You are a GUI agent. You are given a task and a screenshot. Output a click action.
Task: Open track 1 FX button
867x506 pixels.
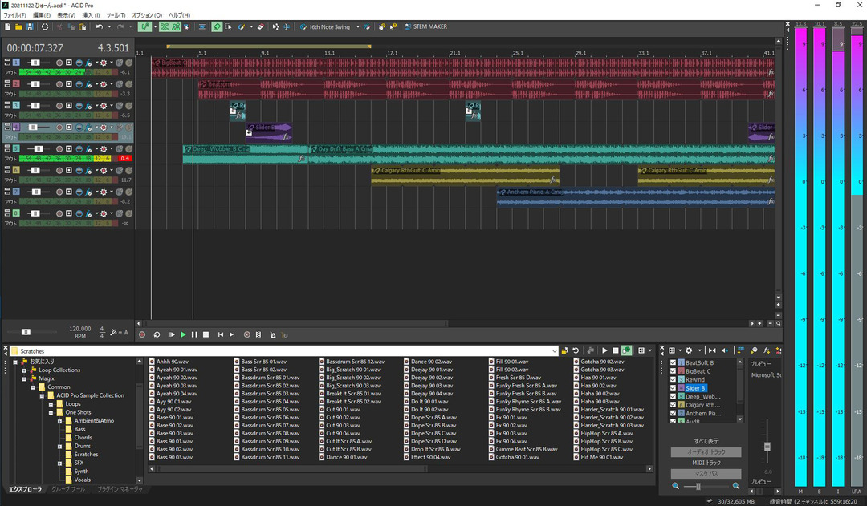point(88,63)
